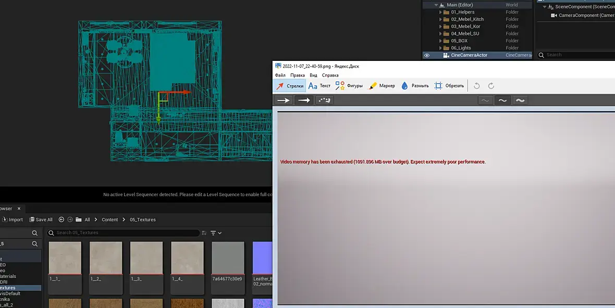Viewport: 615px width, 308px height.
Task: Click the redo arrow in Yandex Disk editor
Action: 491,86
